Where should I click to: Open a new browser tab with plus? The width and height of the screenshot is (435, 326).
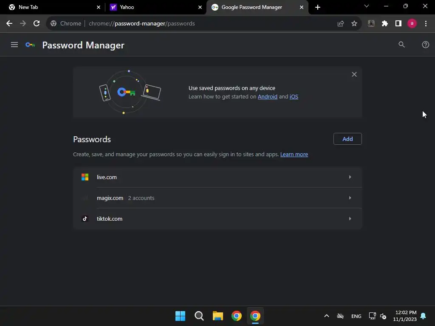coord(318,7)
